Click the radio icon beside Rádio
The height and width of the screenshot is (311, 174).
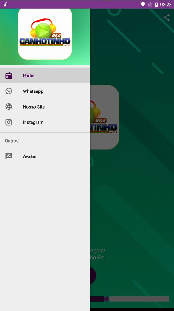[9, 76]
